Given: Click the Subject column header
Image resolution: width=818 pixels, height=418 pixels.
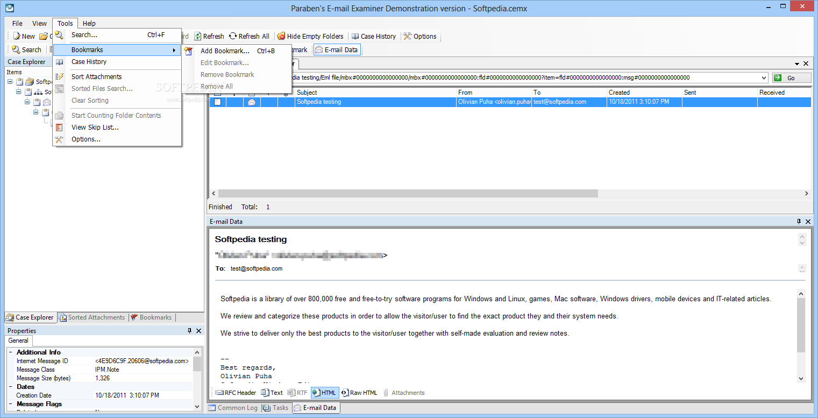Looking at the screenshot, I should pos(375,93).
